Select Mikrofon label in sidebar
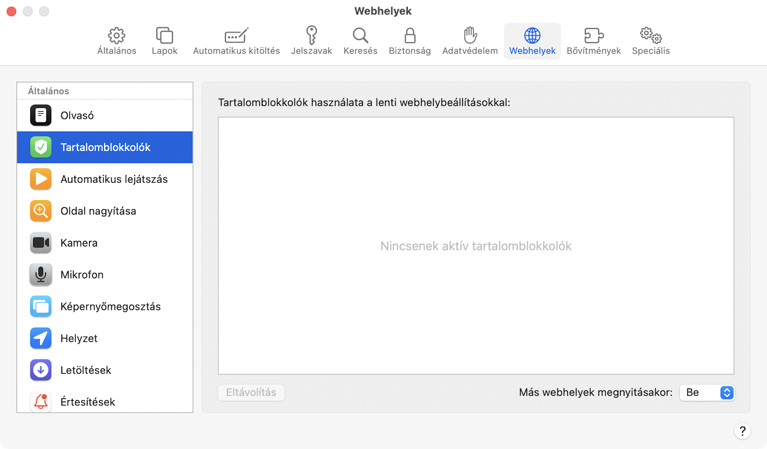 point(82,275)
